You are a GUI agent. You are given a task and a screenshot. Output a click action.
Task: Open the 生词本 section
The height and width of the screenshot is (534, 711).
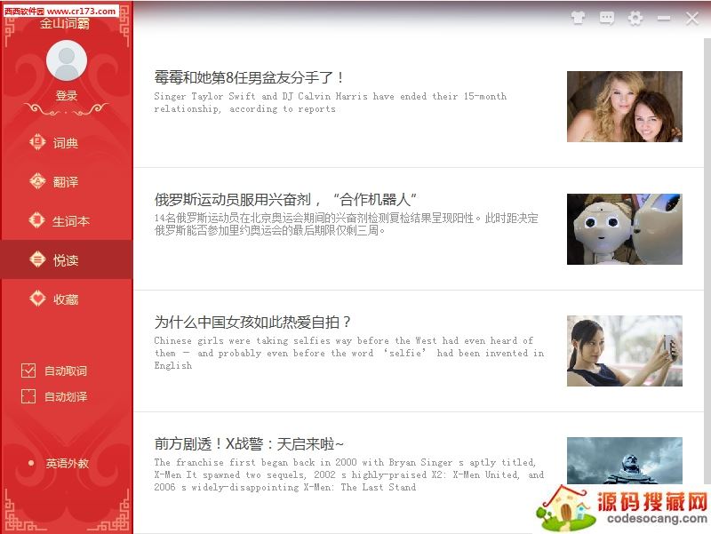coord(67,220)
